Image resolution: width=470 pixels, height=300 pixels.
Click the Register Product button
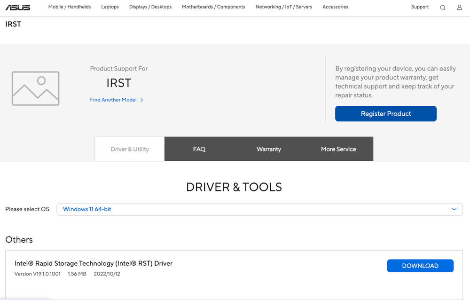pos(385,113)
